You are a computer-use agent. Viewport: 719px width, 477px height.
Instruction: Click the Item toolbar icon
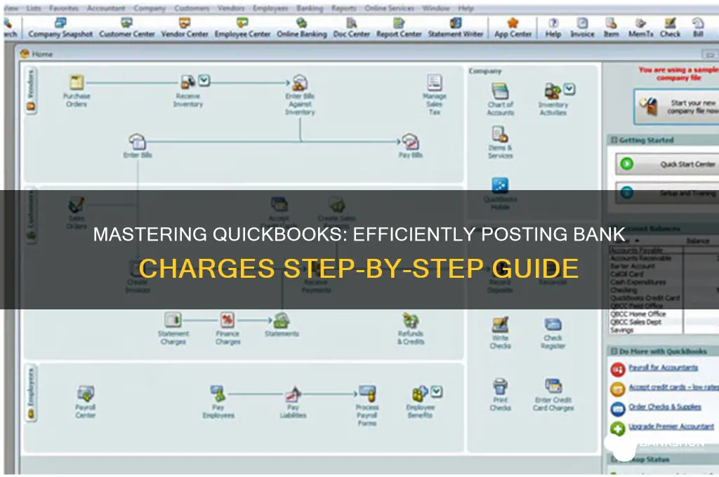(x=611, y=28)
